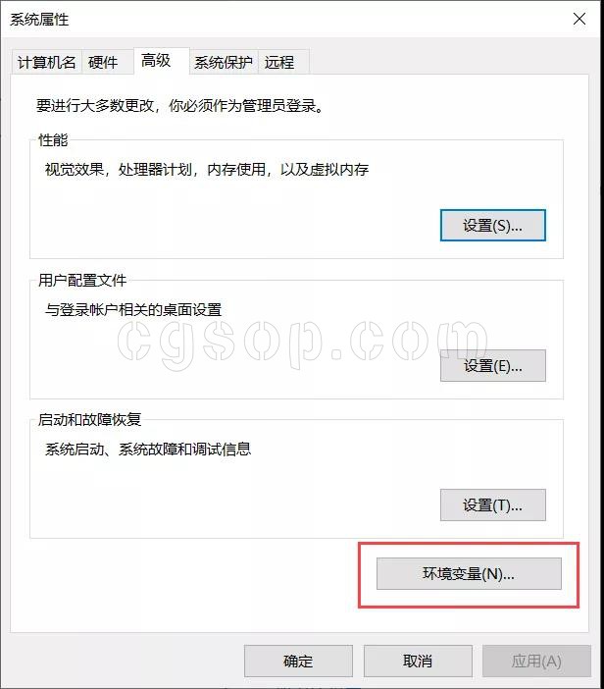Click the 启动和故障恢复 group label
This screenshot has height=689, width=604.
coord(89,419)
